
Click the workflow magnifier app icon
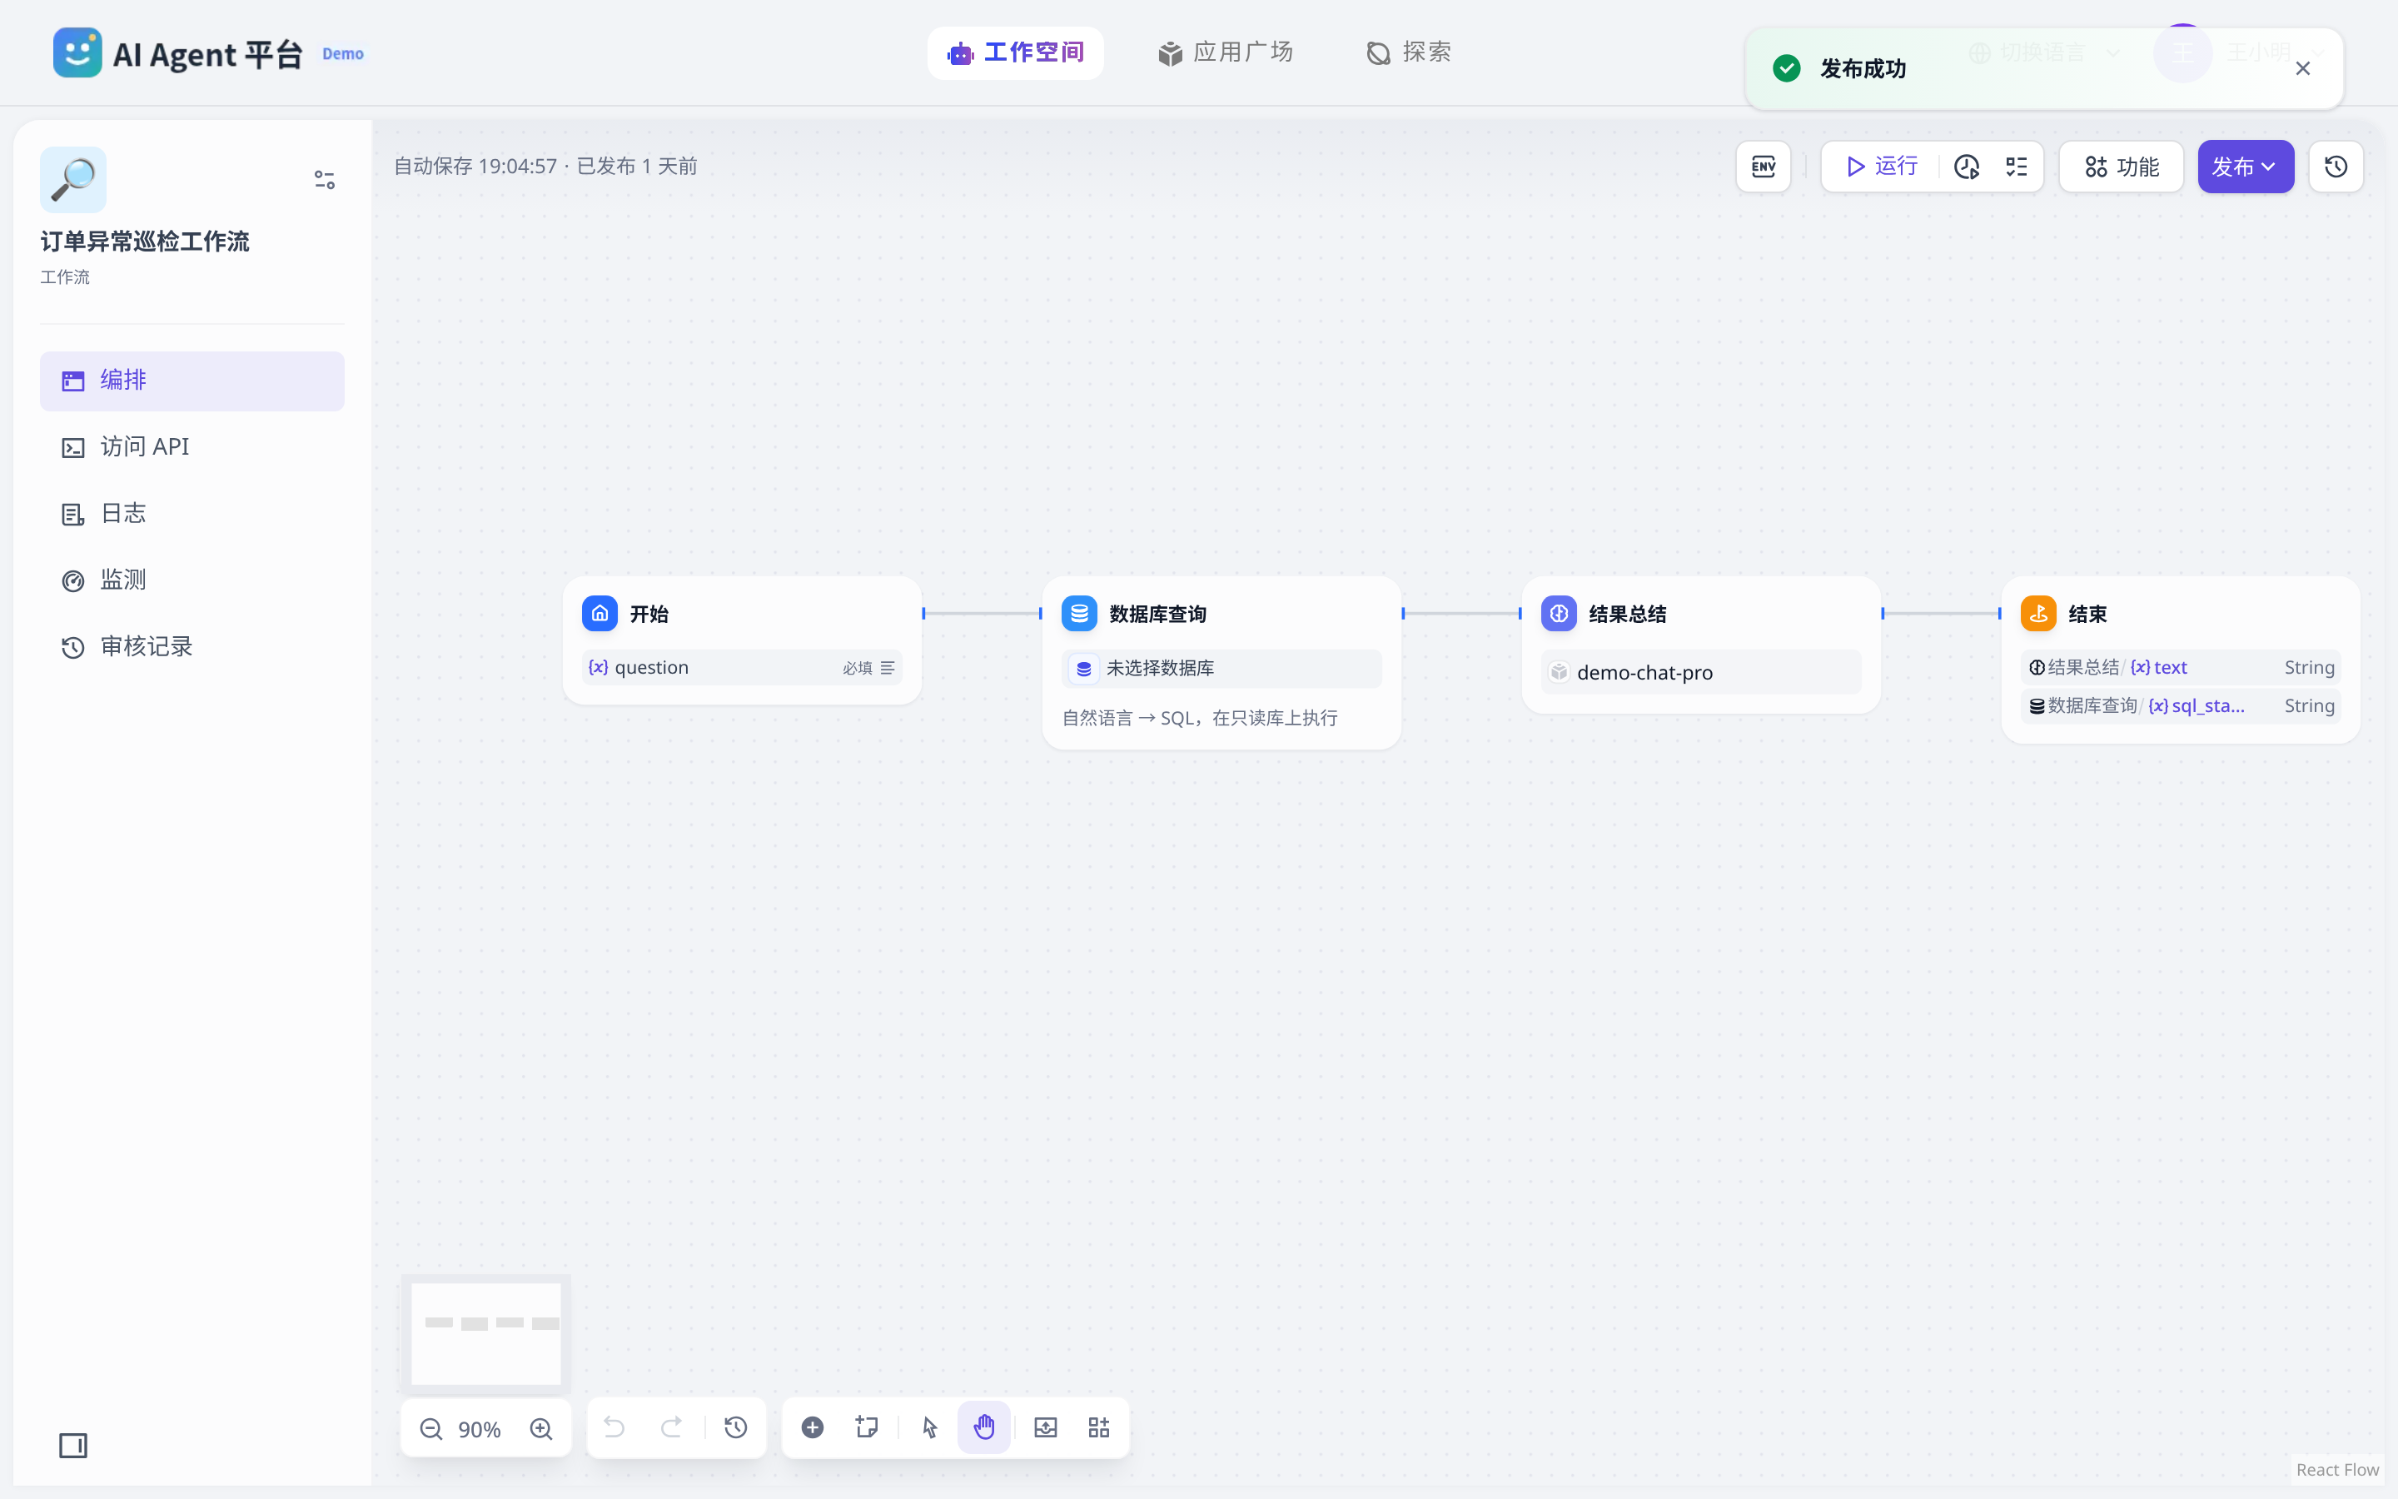(x=73, y=179)
